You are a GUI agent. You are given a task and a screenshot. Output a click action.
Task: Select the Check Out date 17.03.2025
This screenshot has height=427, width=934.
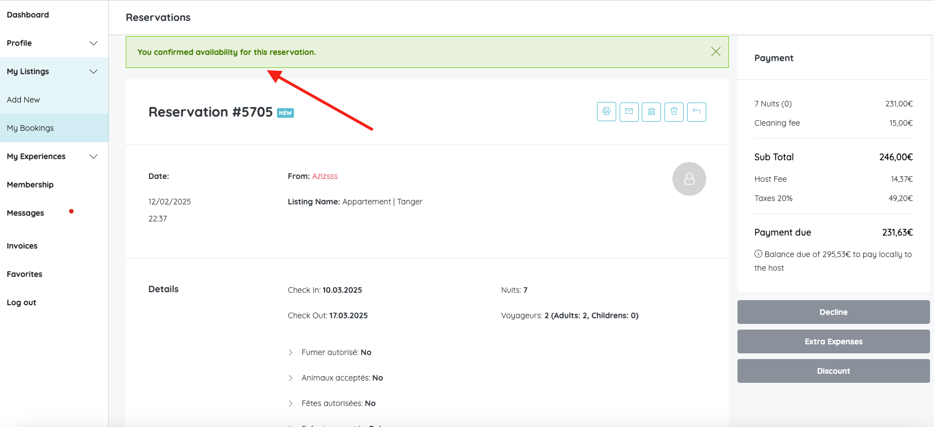(x=348, y=315)
